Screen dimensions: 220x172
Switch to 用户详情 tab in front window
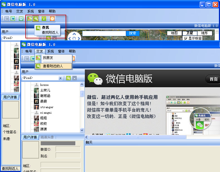point(30,137)
